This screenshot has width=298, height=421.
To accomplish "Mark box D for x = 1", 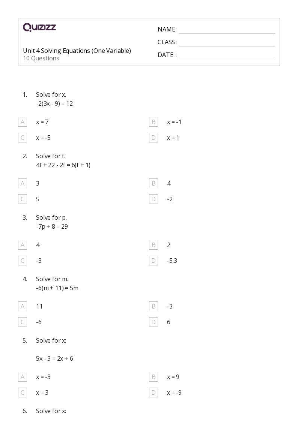I will click(154, 138).
